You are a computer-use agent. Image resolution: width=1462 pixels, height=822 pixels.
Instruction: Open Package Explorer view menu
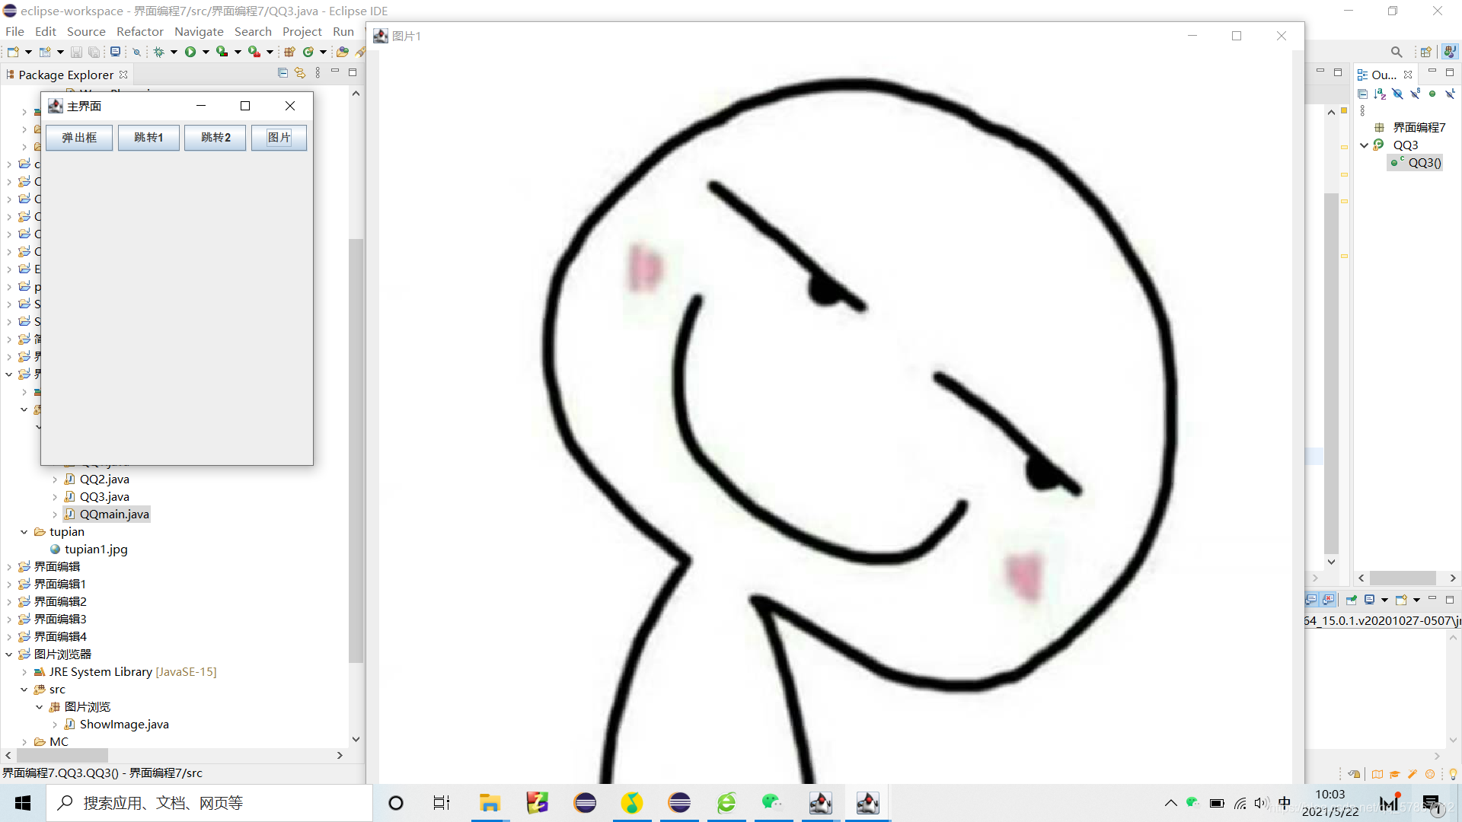318,73
